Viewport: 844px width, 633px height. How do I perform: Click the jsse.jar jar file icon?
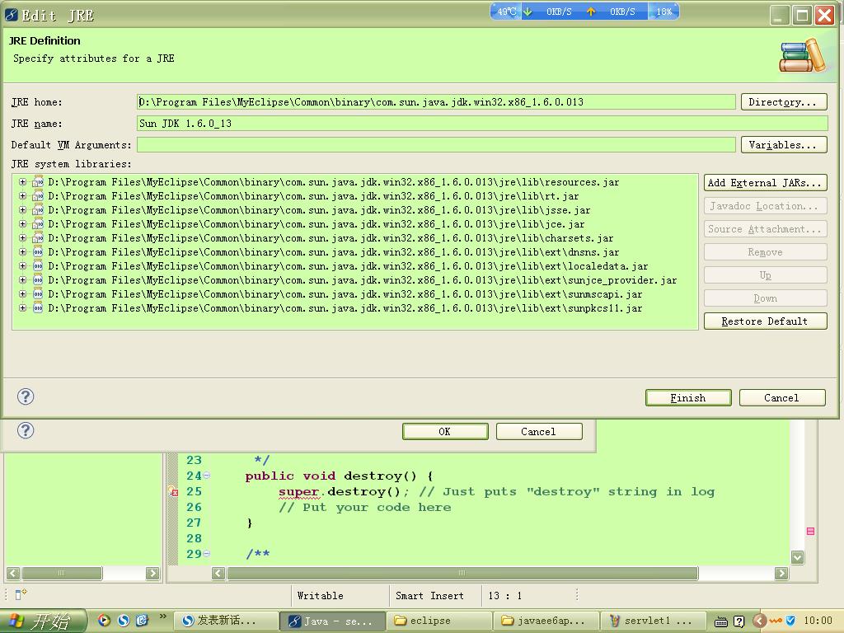(x=38, y=210)
